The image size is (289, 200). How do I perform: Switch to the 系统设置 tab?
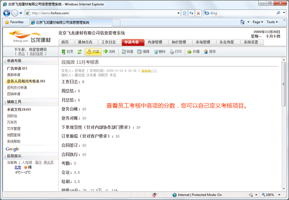tap(252, 42)
